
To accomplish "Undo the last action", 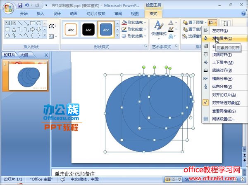I will click(27, 5).
